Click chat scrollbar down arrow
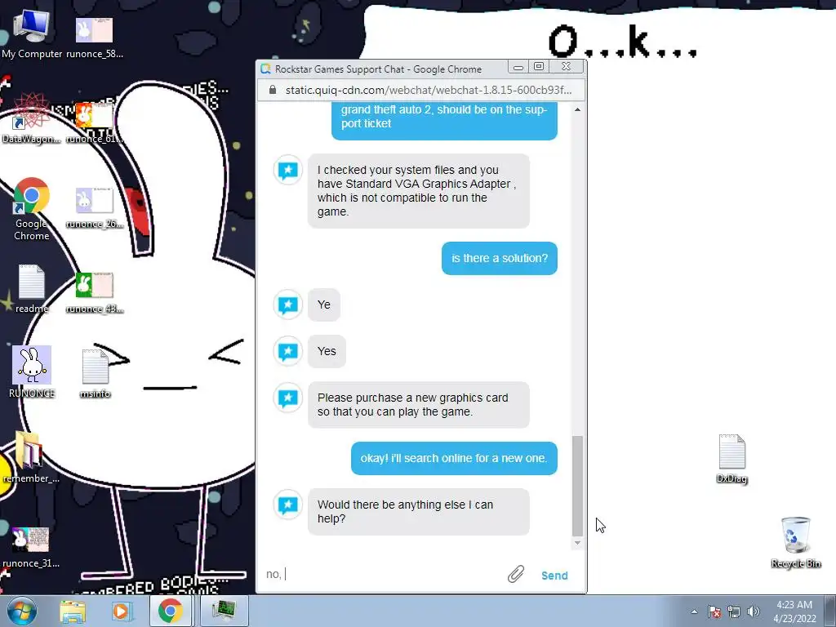The height and width of the screenshot is (627, 836). click(577, 543)
